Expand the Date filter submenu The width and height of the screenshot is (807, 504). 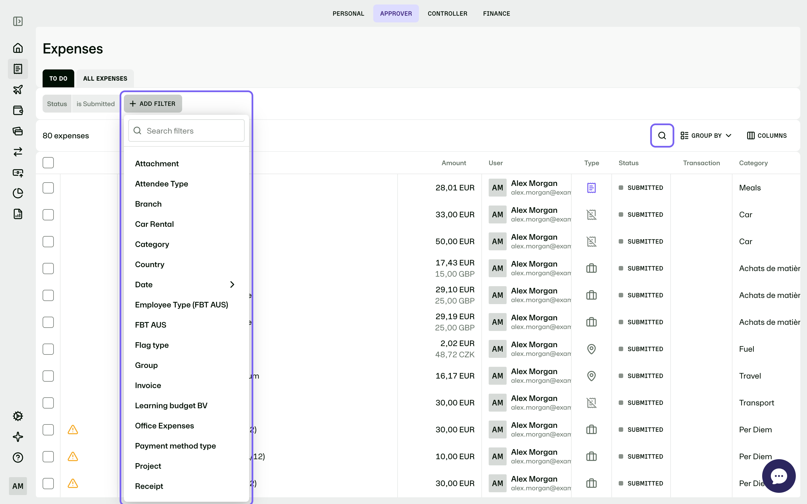pyautogui.click(x=186, y=284)
